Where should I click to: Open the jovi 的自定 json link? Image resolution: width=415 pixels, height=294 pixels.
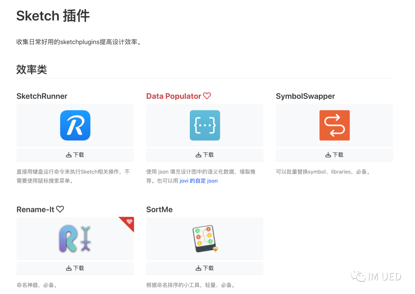[x=198, y=181]
